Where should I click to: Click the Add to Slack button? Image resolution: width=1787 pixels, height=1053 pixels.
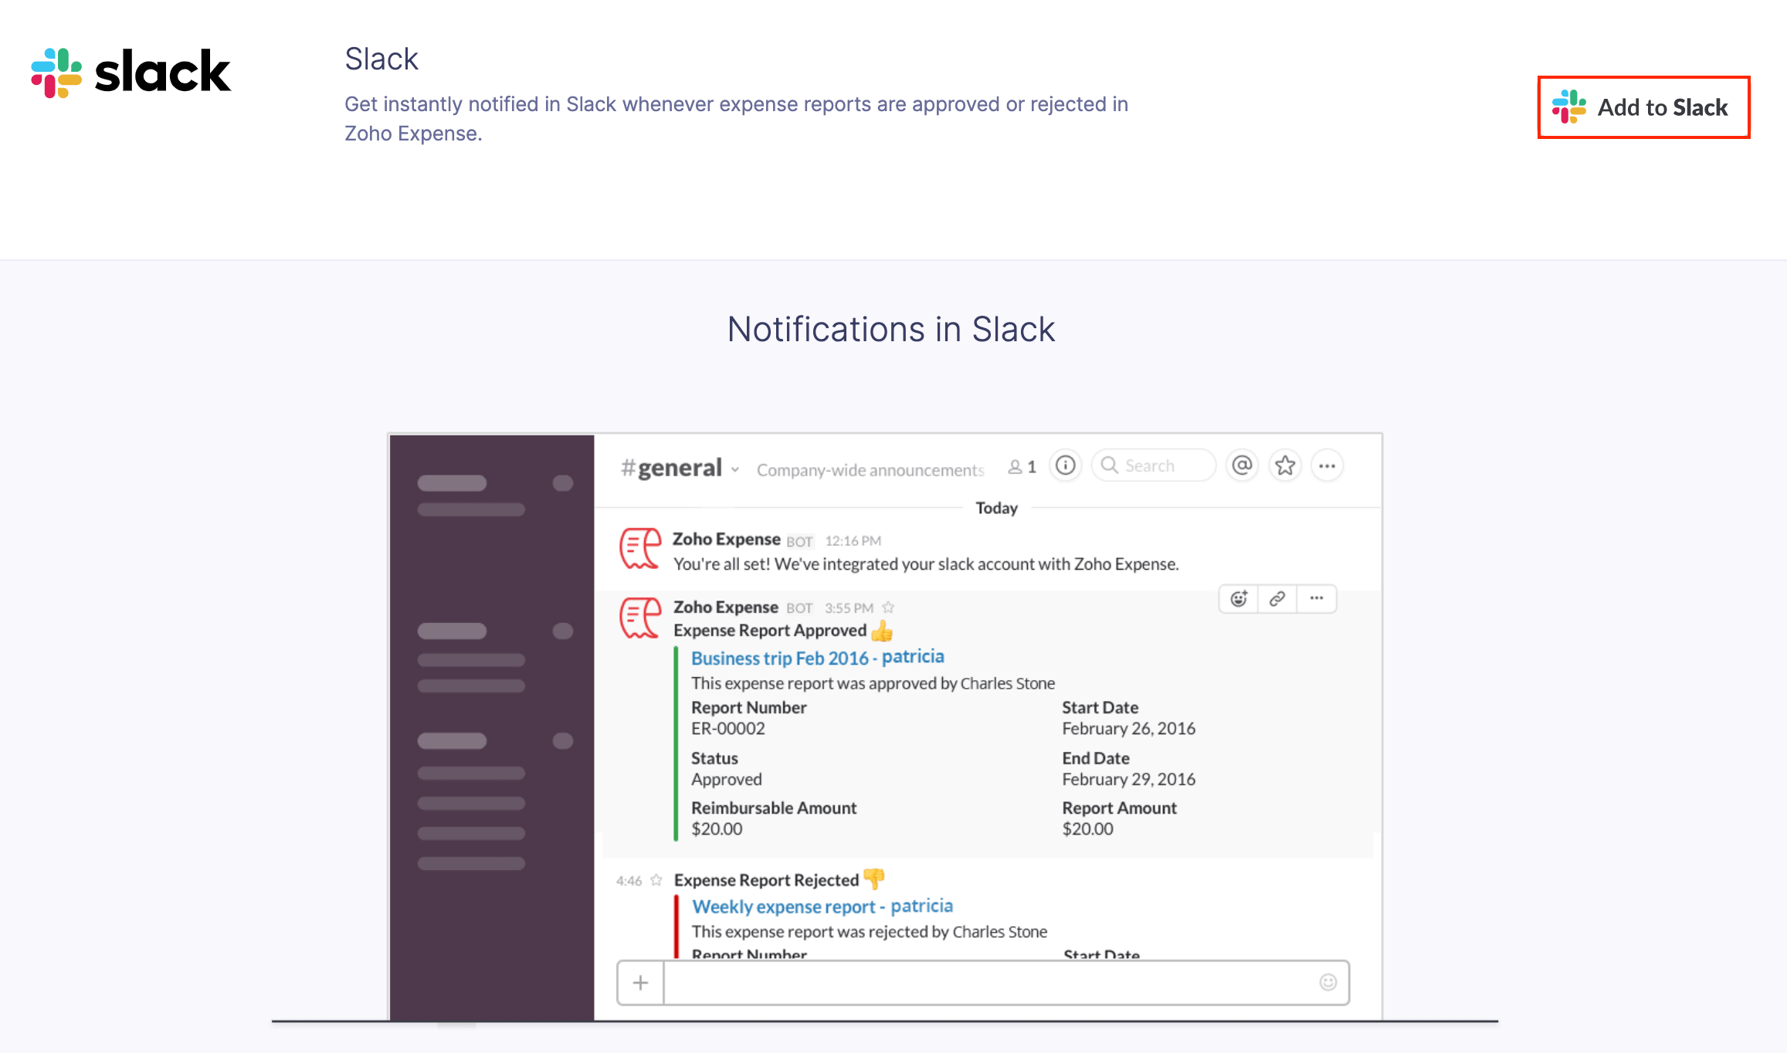click(1643, 107)
